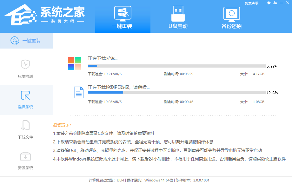The width and height of the screenshot is (292, 184).
Task: Select the 一键重装 Windows icon at top
Action: coord(123,13)
